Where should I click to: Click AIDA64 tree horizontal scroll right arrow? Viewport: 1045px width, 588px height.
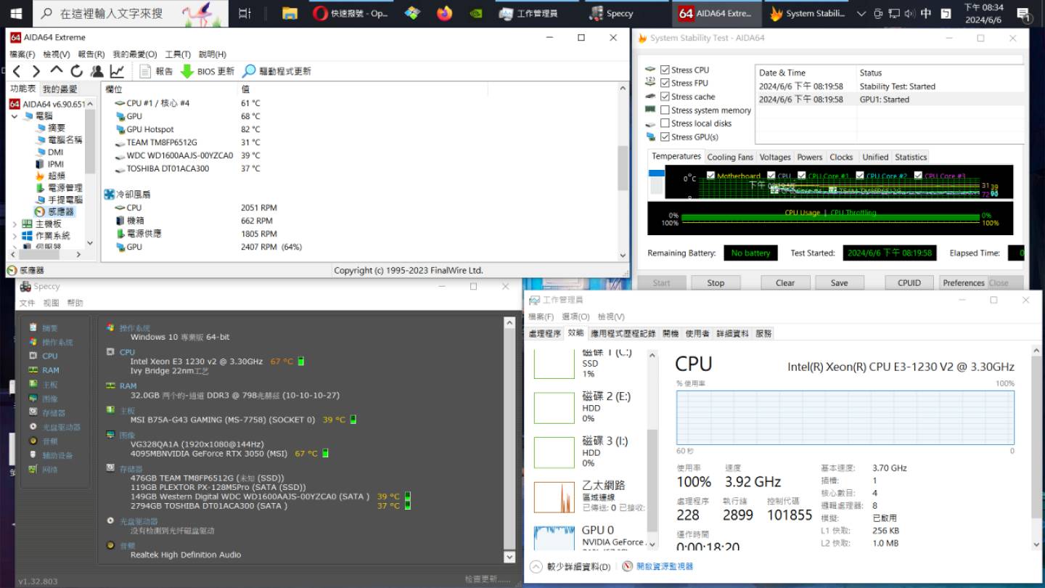79,255
